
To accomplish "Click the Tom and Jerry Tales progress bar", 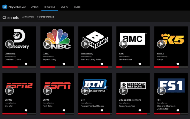I will pos(95,67).
